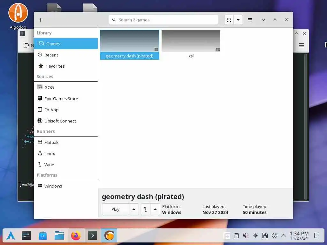
Task: Open System Settings from the taskbar
Action: point(26,236)
